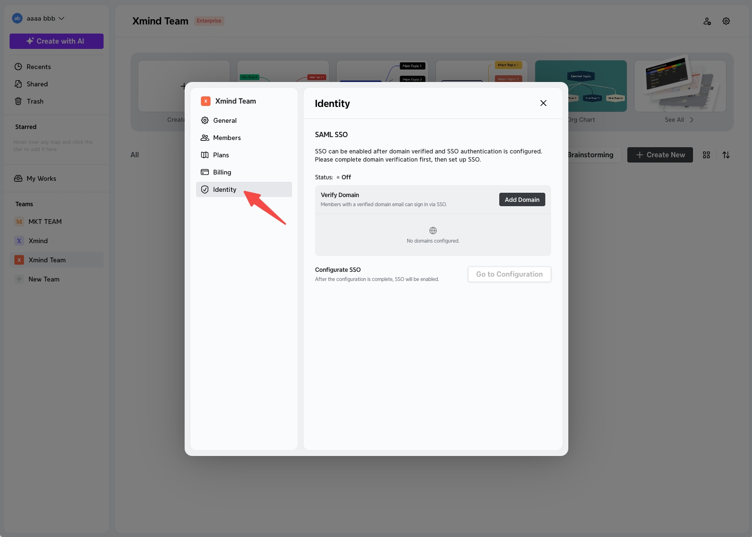Click the red Xmind Team icon in sidebar

coord(19,260)
